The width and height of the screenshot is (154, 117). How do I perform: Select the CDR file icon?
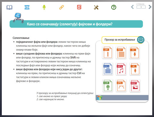108,85
